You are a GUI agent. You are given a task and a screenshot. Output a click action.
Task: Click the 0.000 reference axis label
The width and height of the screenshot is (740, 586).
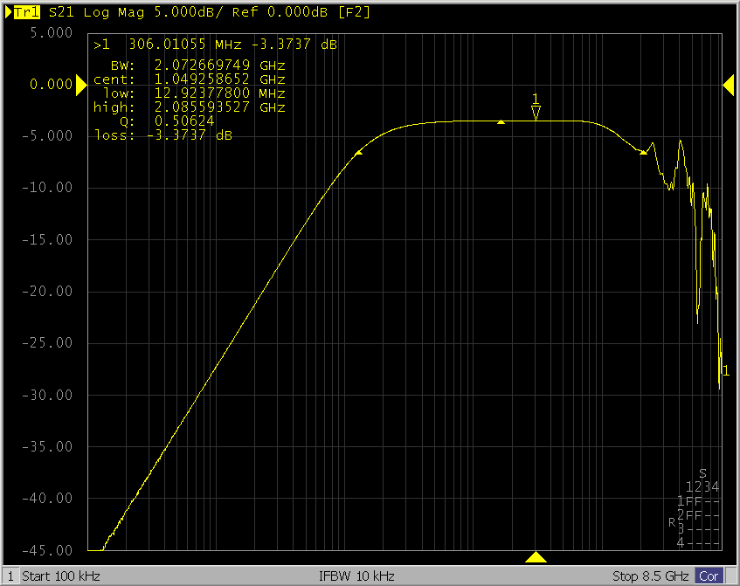49,84
